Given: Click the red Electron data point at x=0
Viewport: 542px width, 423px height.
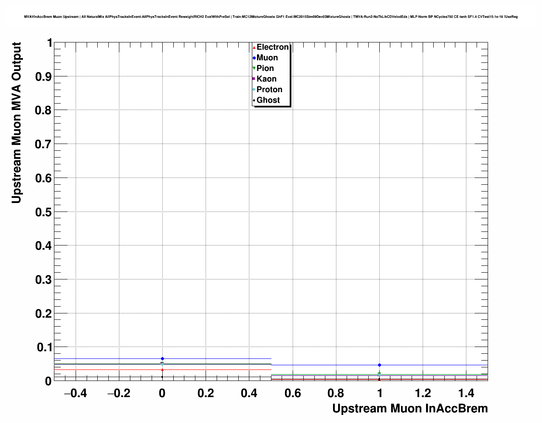Looking at the screenshot, I should point(162,369).
